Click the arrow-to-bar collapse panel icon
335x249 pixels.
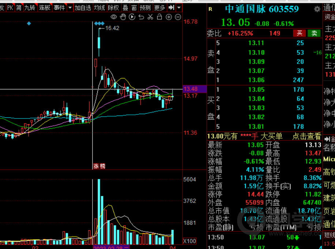tap(171, 8)
